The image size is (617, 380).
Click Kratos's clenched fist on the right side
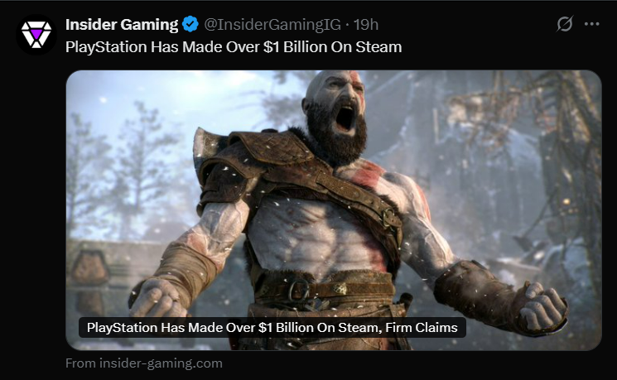[543, 305]
